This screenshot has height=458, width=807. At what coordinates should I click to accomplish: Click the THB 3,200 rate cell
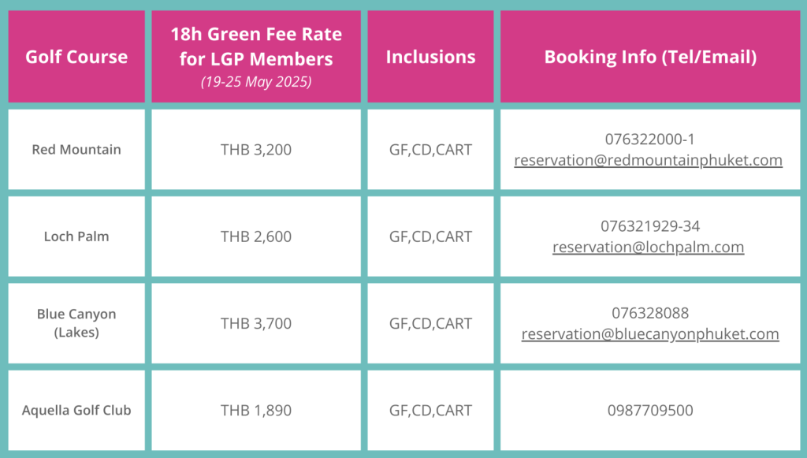click(x=256, y=150)
